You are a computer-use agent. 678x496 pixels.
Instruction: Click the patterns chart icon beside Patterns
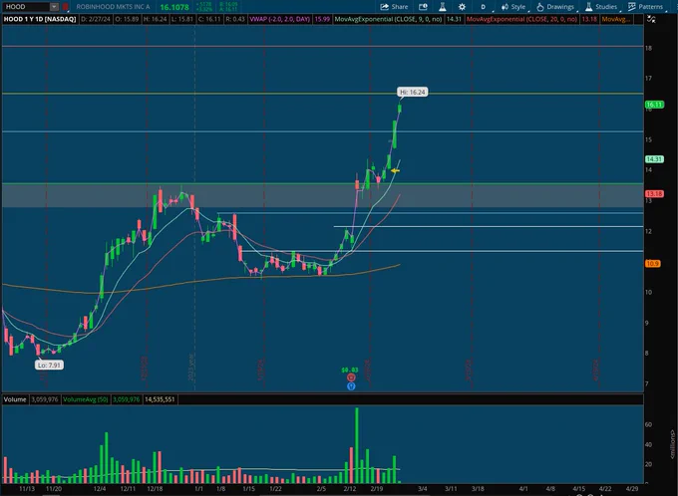click(x=632, y=7)
